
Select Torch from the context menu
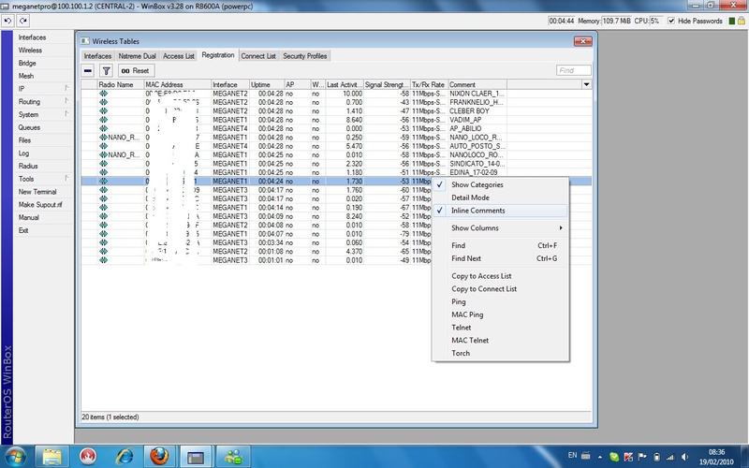point(461,353)
